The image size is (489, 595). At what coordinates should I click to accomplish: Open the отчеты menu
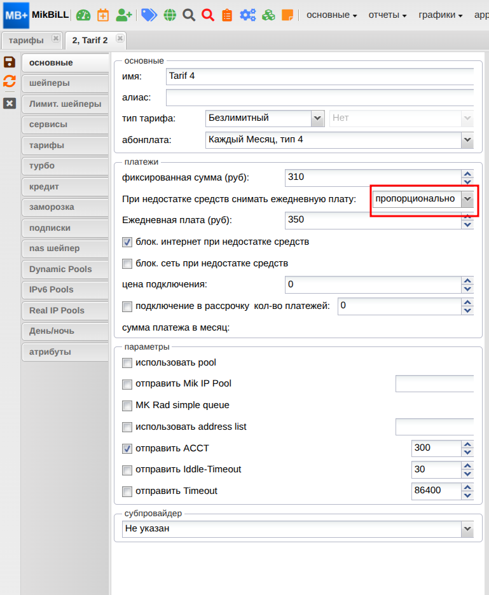387,15
